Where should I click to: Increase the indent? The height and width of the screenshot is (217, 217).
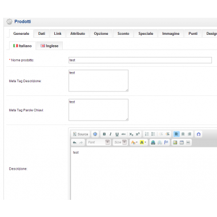coord(167,134)
